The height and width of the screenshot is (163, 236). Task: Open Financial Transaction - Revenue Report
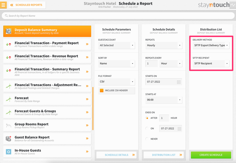coord(47,57)
